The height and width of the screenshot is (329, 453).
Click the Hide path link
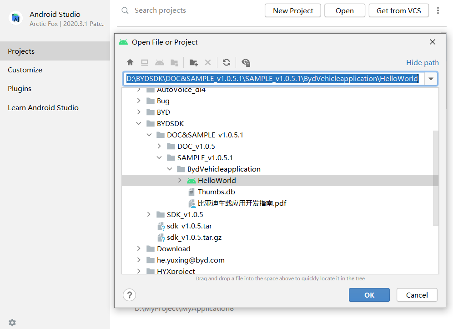tap(423, 63)
